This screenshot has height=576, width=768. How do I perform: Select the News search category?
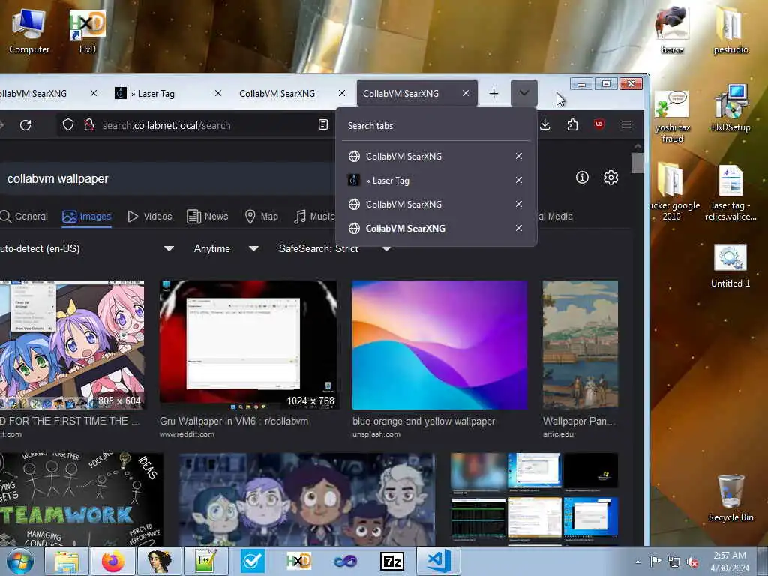point(208,217)
